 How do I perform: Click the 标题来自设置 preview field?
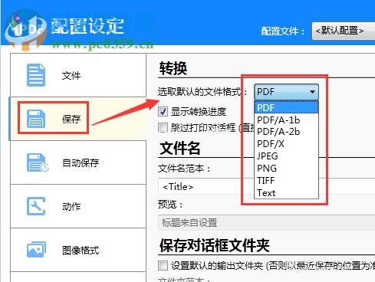[x=266, y=223]
